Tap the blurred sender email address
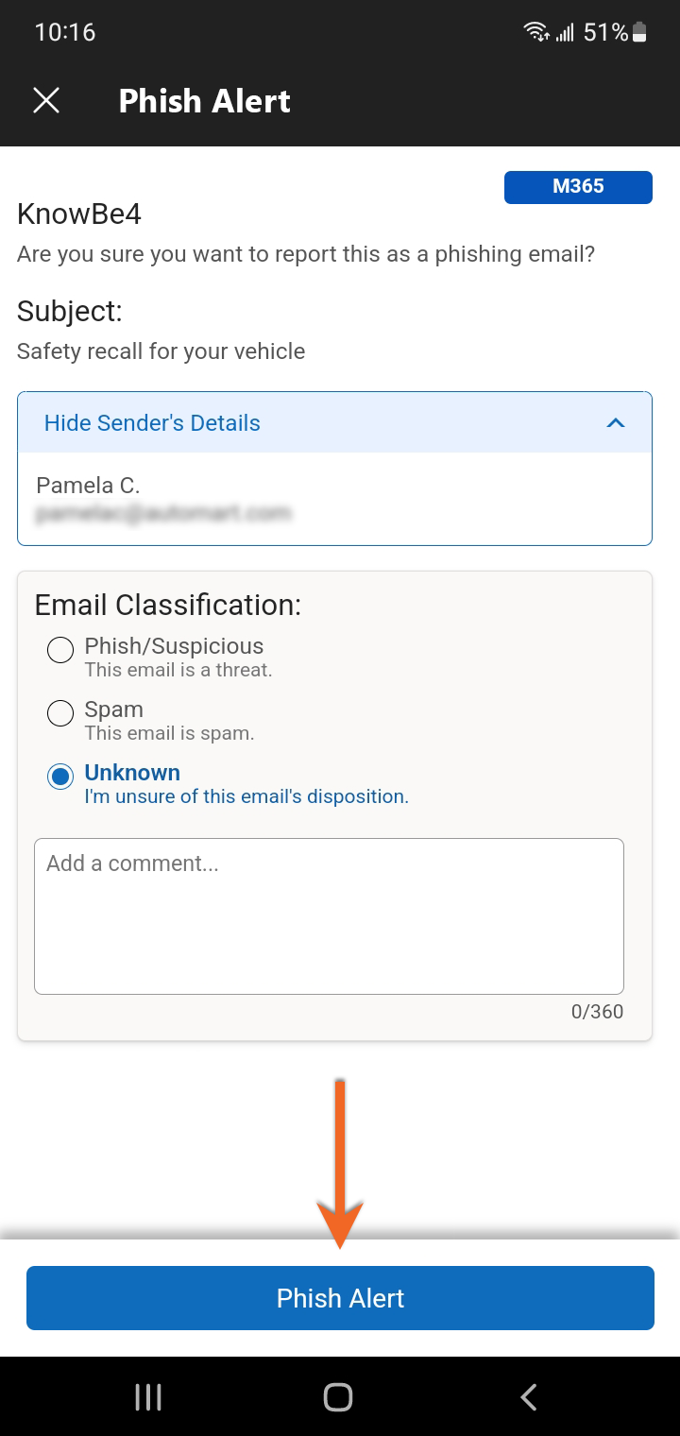This screenshot has height=1436, width=680. [x=163, y=514]
